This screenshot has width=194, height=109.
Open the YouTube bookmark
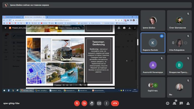44,23
